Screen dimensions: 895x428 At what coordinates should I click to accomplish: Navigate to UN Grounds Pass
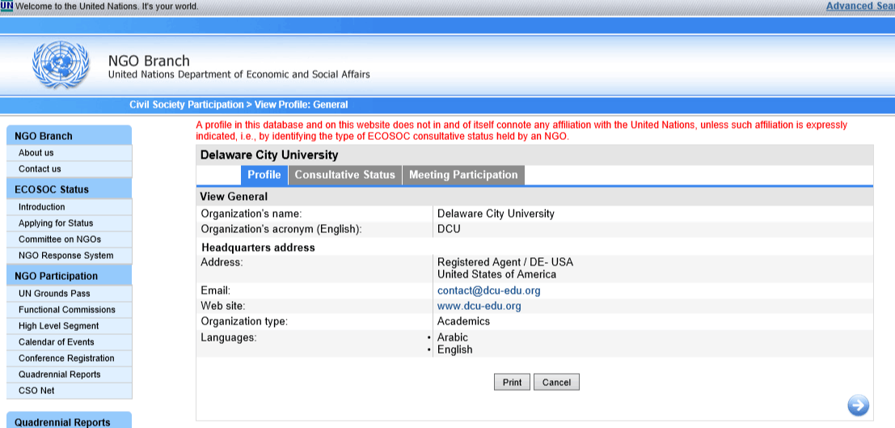pyautogui.click(x=54, y=294)
